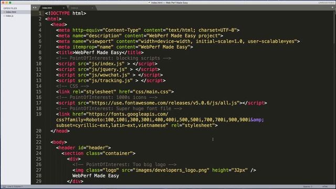
Task: Open the Spaces indentation menu in status bar
Action: [x=308, y=187]
